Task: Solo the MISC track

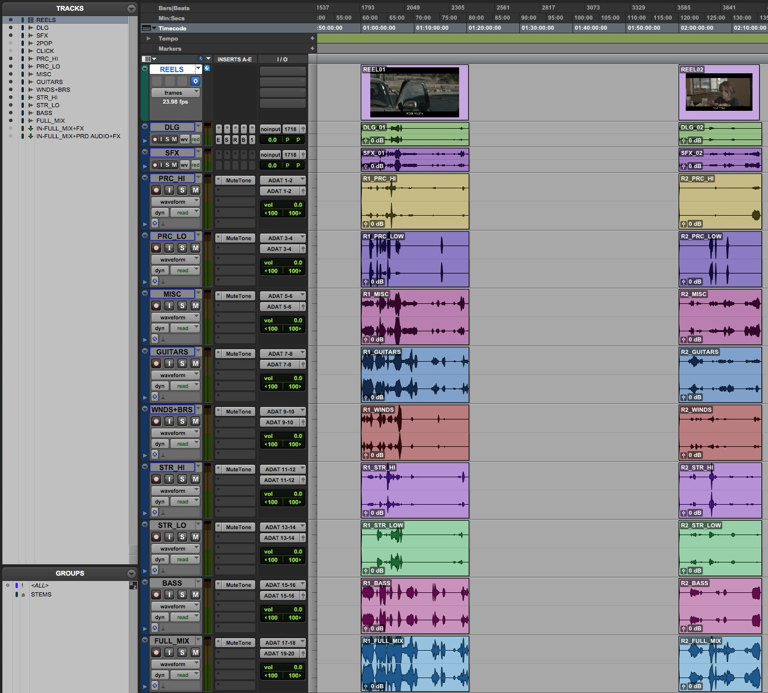Action: [182, 306]
